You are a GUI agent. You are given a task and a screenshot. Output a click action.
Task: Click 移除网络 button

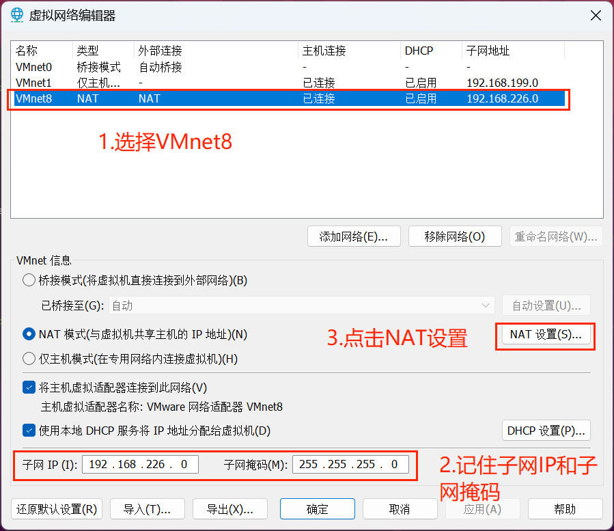pyautogui.click(x=455, y=236)
